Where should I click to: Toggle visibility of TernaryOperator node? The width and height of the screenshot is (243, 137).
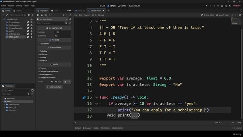point(32,28)
